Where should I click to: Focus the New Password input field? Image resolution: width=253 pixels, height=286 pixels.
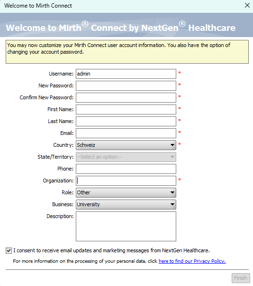click(126, 86)
